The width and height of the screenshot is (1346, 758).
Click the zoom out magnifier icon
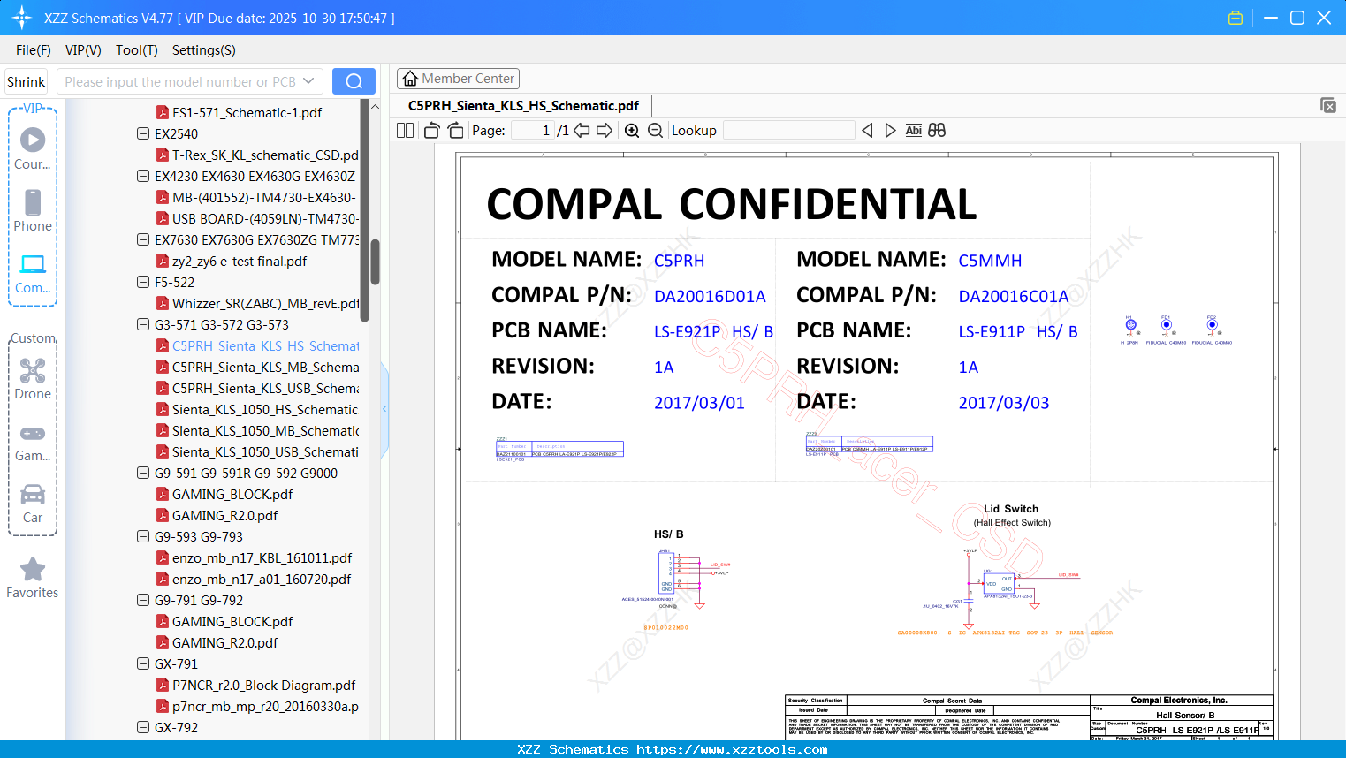coord(655,131)
